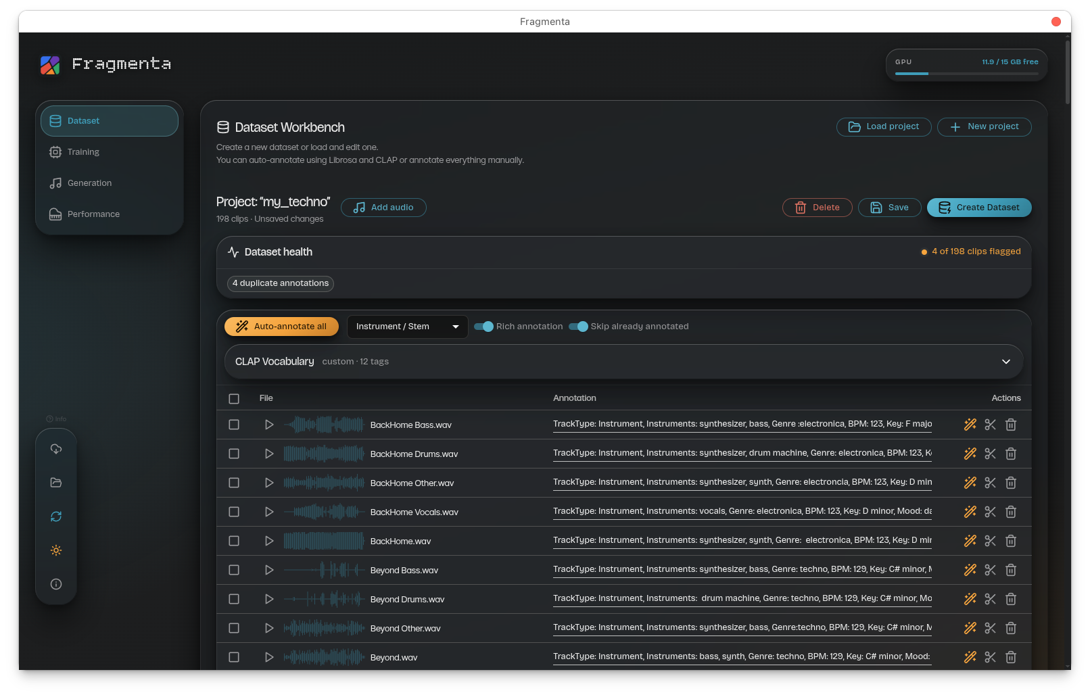The image size is (1090, 697).
Task: Click the BackHome Drums.wav annotation field
Action: click(742, 454)
